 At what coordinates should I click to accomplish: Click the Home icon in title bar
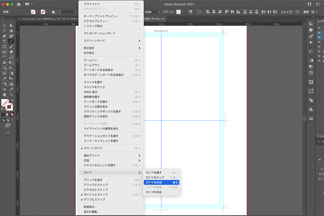[19, 4]
